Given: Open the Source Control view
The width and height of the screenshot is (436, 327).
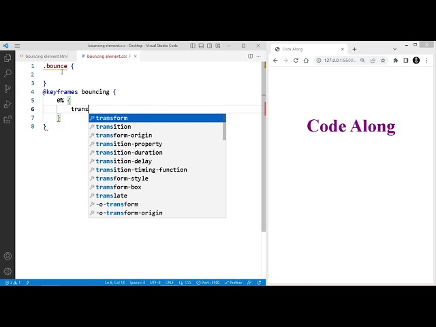Looking at the screenshot, I should [x=7, y=89].
